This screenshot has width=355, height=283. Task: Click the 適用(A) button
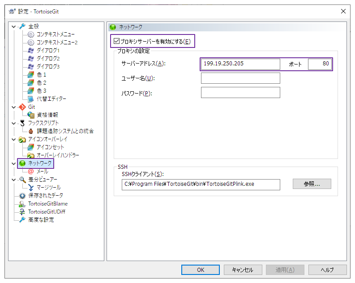[x=285, y=270]
